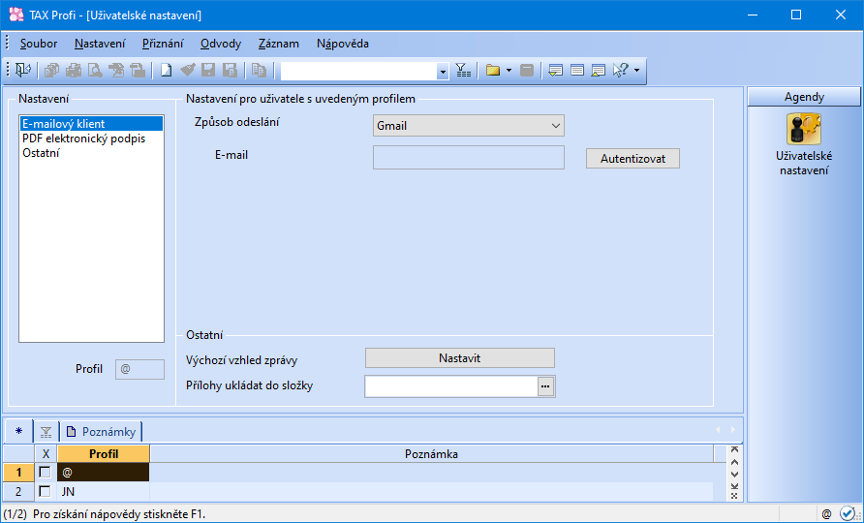Image resolution: width=864 pixels, height=523 pixels.
Task: Click the Autentizovat button
Action: (633, 159)
